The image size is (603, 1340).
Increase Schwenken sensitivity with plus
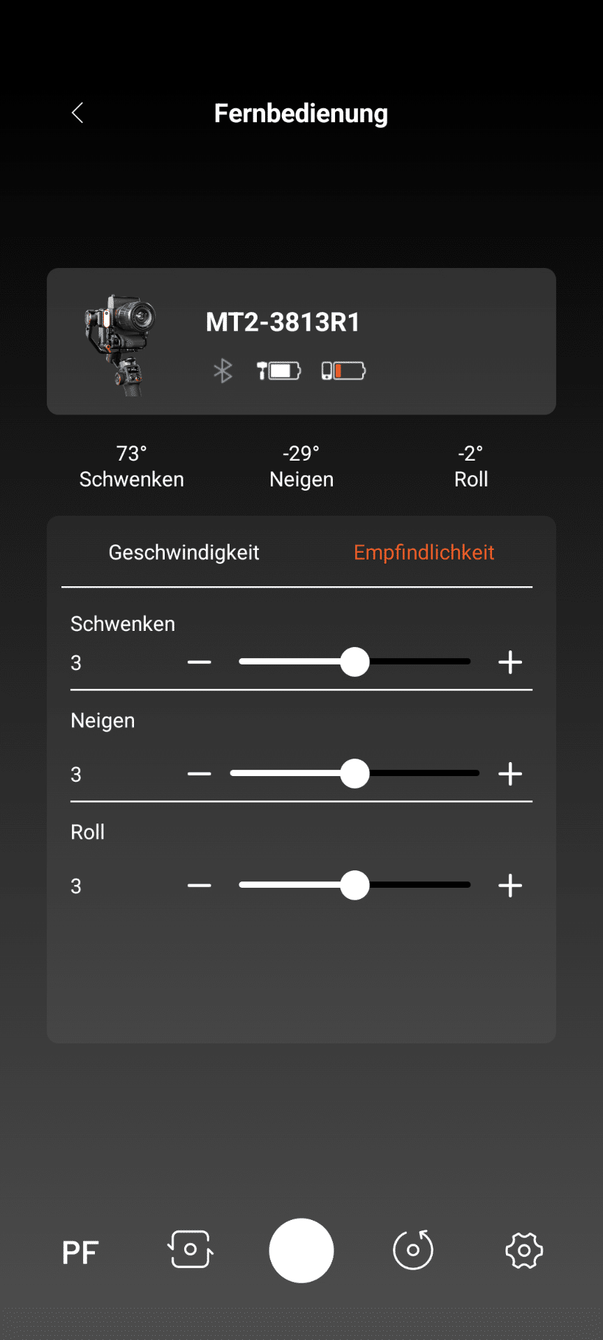click(510, 662)
